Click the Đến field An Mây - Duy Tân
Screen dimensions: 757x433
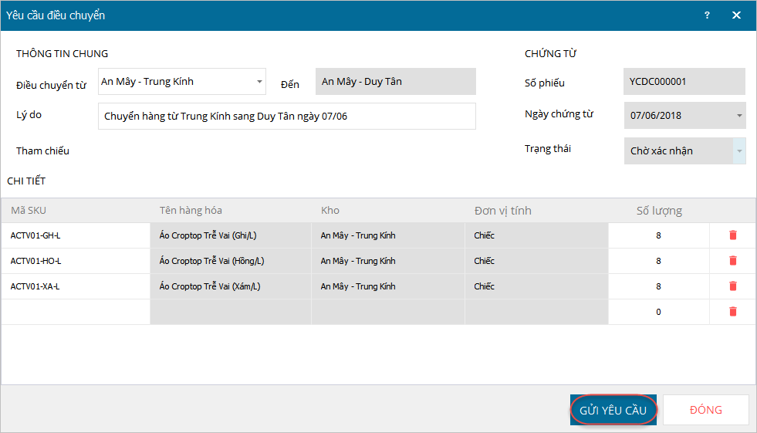tap(395, 82)
